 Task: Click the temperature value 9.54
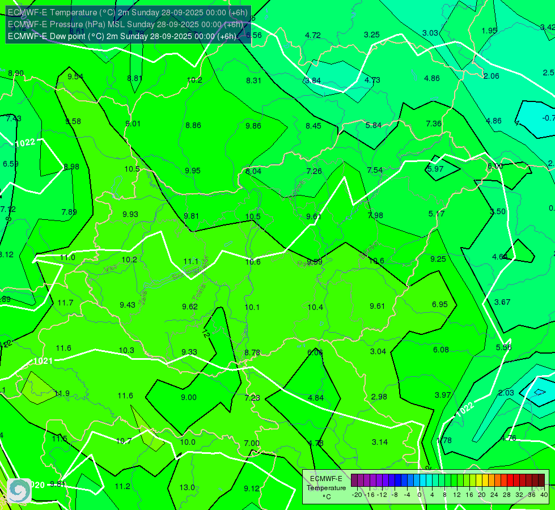(75, 76)
